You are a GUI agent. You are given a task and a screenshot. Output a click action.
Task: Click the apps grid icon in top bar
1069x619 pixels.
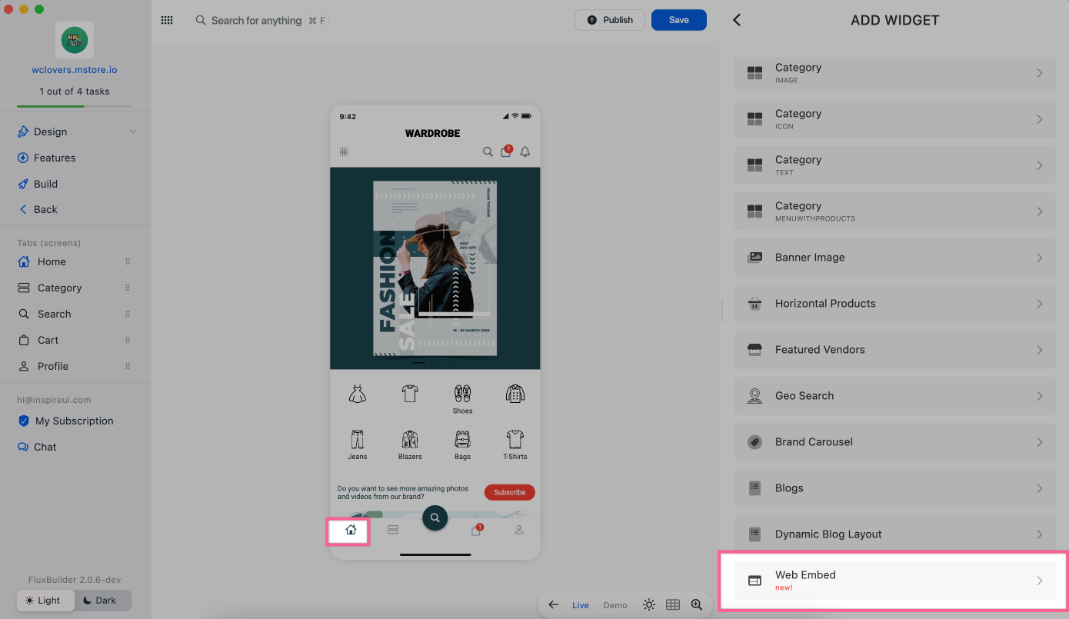[167, 20]
